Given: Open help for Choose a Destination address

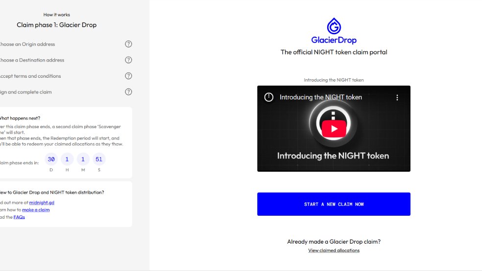Looking at the screenshot, I should pos(128,60).
